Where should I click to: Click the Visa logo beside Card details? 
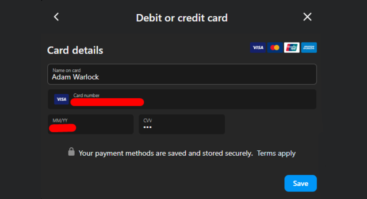pyautogui.click(x=257, y=48)
